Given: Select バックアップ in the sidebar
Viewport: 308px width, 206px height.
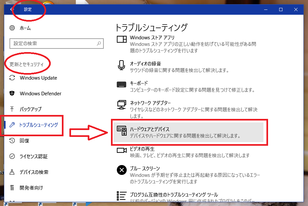Looking at the screenshot, I should [x=31, y=109].
